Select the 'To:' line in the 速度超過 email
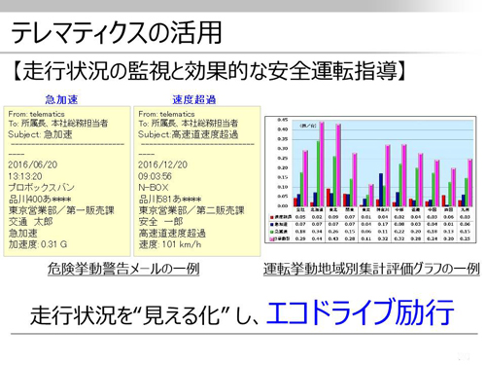 tap(189, 124)
